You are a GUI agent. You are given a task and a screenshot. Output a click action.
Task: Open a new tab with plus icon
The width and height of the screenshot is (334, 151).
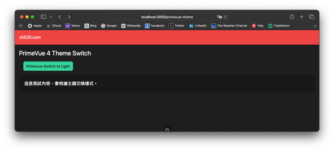[x=301, y=17]
